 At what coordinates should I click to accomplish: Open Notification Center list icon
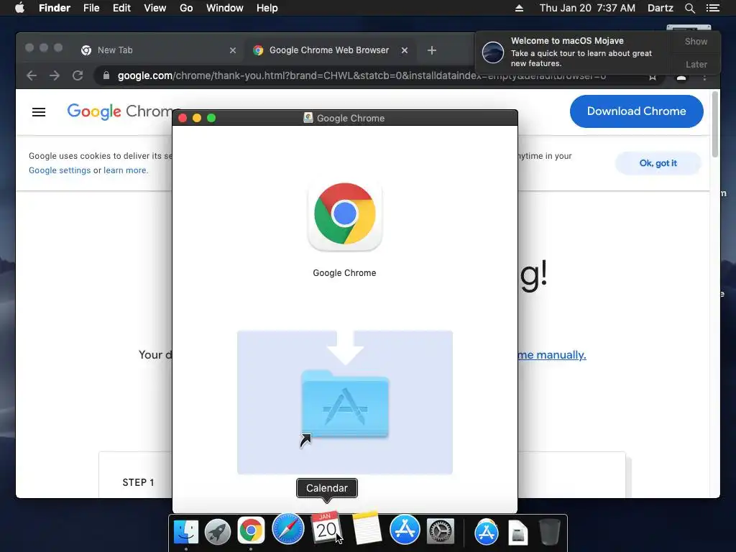(712, 8)
